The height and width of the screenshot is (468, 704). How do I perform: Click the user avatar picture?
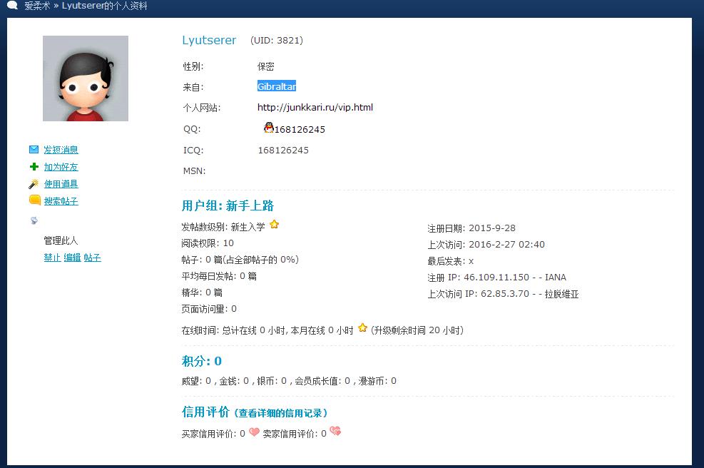coord(86,78)
